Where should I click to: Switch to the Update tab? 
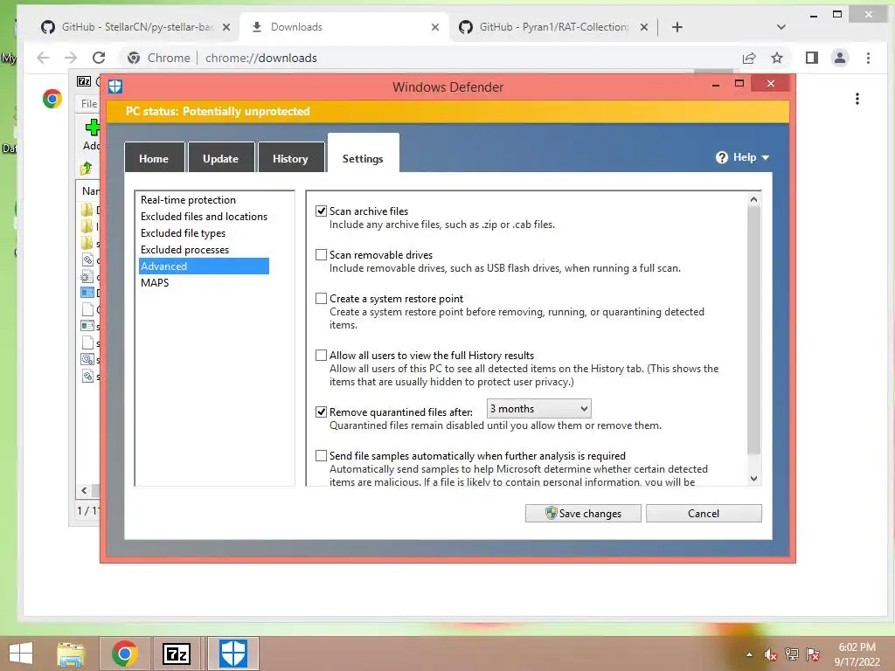point(220,158)
